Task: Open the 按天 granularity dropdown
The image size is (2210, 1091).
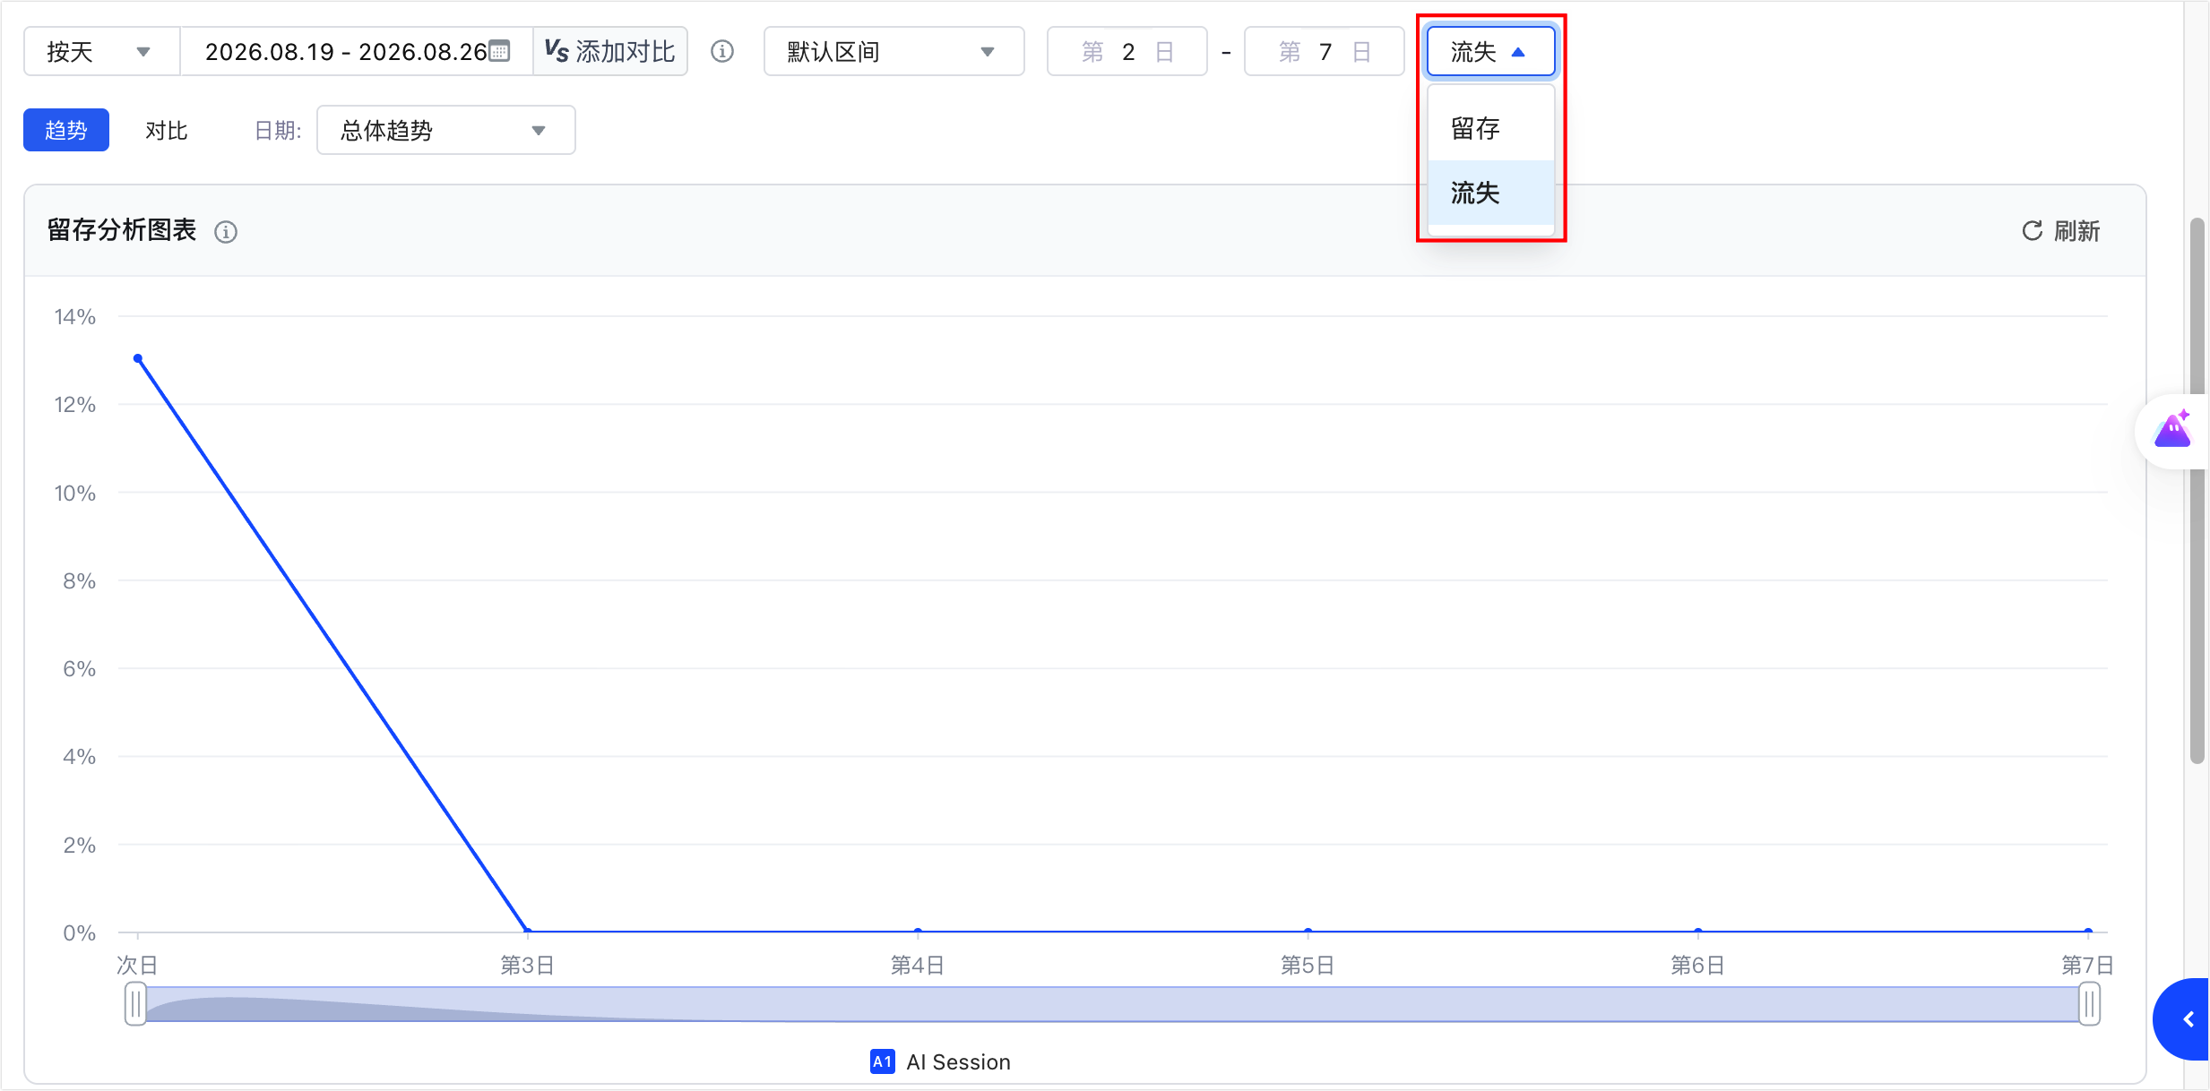Action: [x=101, y=51]
